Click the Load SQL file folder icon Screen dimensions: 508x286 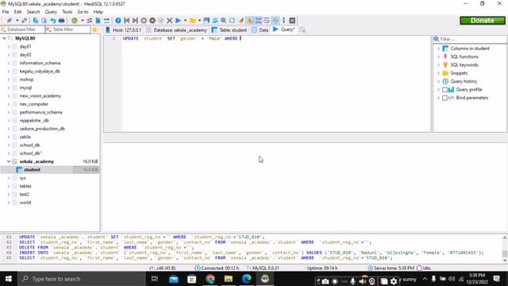coord(193,21)
